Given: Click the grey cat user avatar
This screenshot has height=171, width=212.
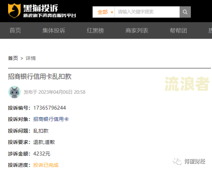Looking at the screenshot, I should [14, 92].
